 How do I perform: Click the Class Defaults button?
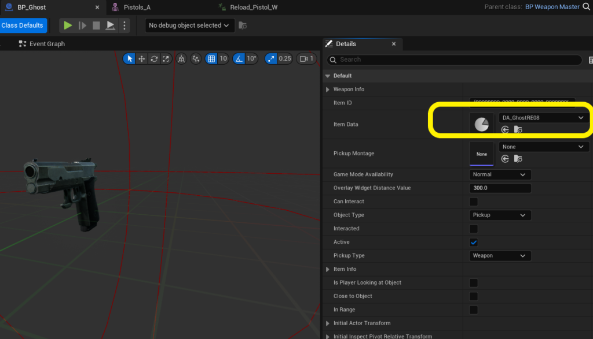click(22, 25)
